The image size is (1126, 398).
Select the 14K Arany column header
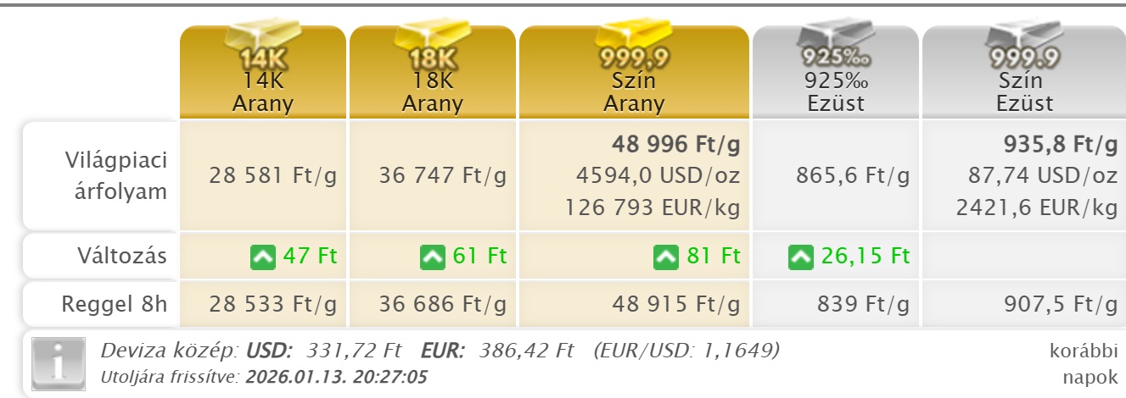pos(263,93)
